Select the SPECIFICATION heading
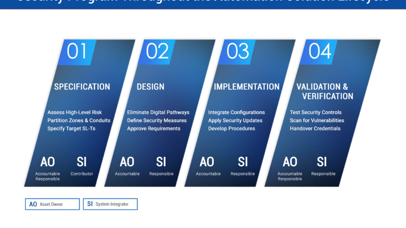This screenshot has width=406, height=228. click(x=82, y=87)
